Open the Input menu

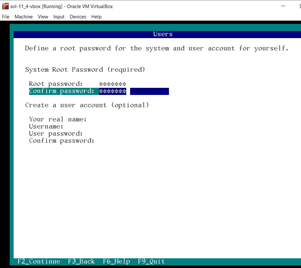59,17
